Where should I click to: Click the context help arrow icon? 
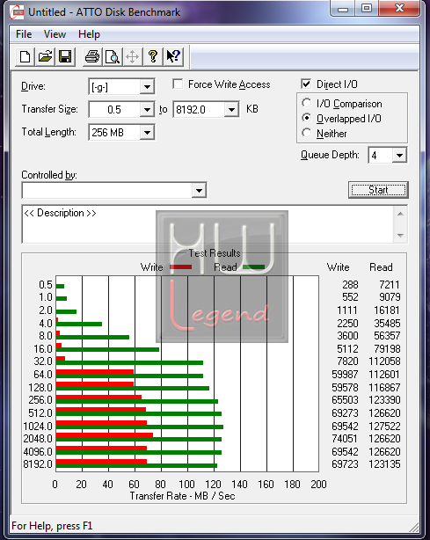pyautogui.click(x=173, y=56)
